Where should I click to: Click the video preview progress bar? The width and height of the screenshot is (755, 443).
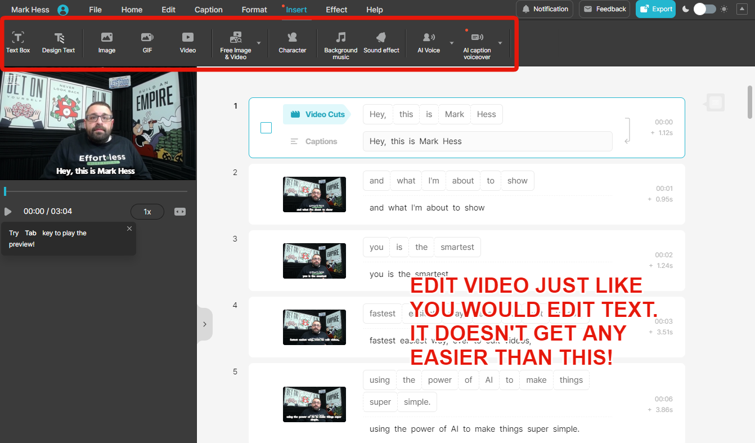(x=96, y=191)
